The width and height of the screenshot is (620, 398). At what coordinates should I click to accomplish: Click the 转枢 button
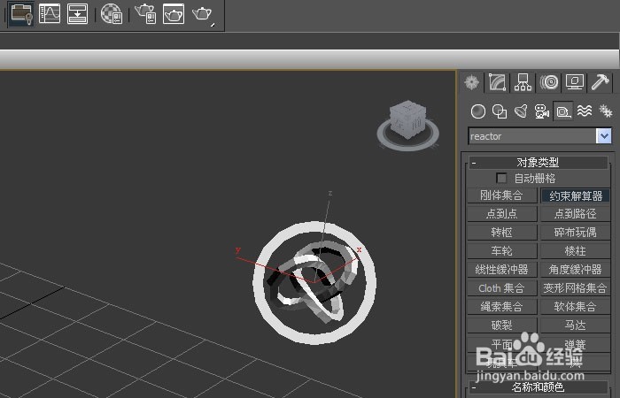point(502,233)
